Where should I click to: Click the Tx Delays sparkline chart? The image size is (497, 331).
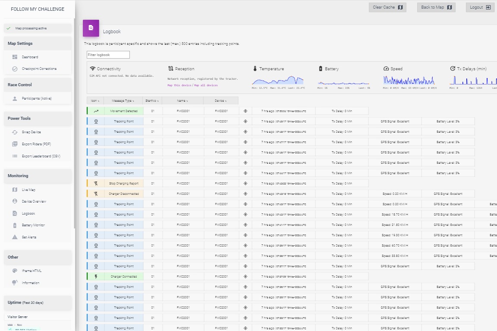[x=473, y=80]
